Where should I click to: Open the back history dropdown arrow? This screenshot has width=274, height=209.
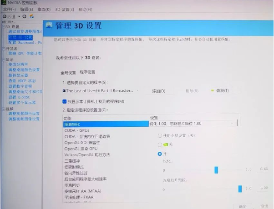tap(19, 16)
